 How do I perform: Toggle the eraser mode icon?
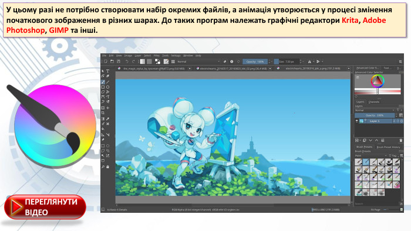pyautogui.click(x=225, y=62)
